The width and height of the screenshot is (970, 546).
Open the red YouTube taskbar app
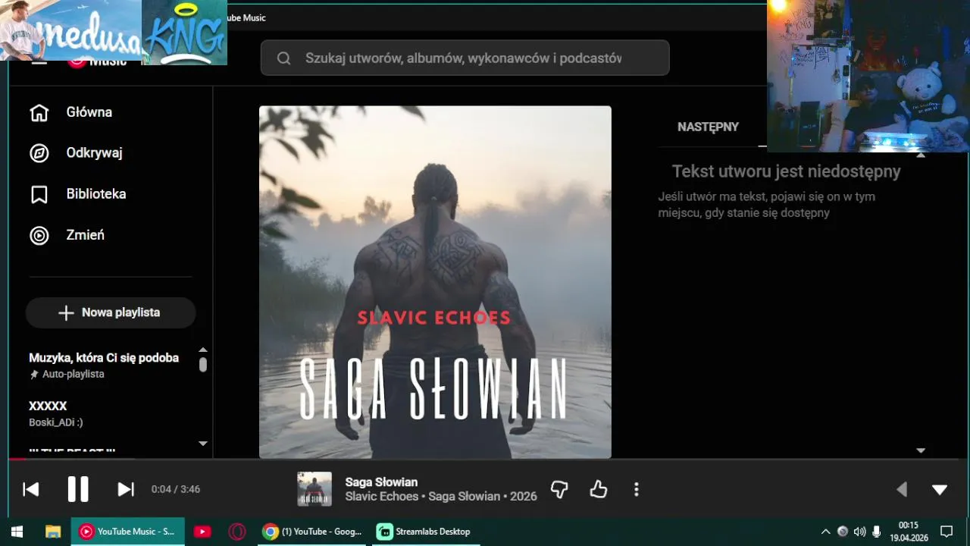202,532
